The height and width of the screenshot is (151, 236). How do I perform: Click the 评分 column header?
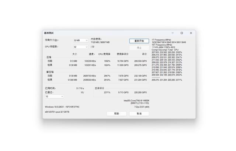click(x=144, y=54)
